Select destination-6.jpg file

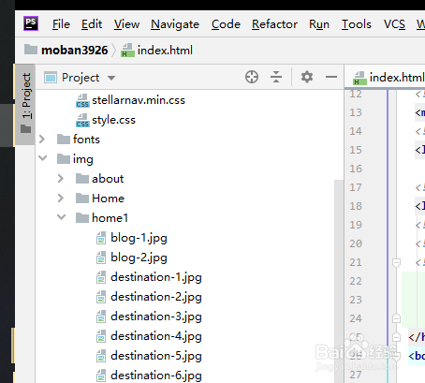click(149, 376)
